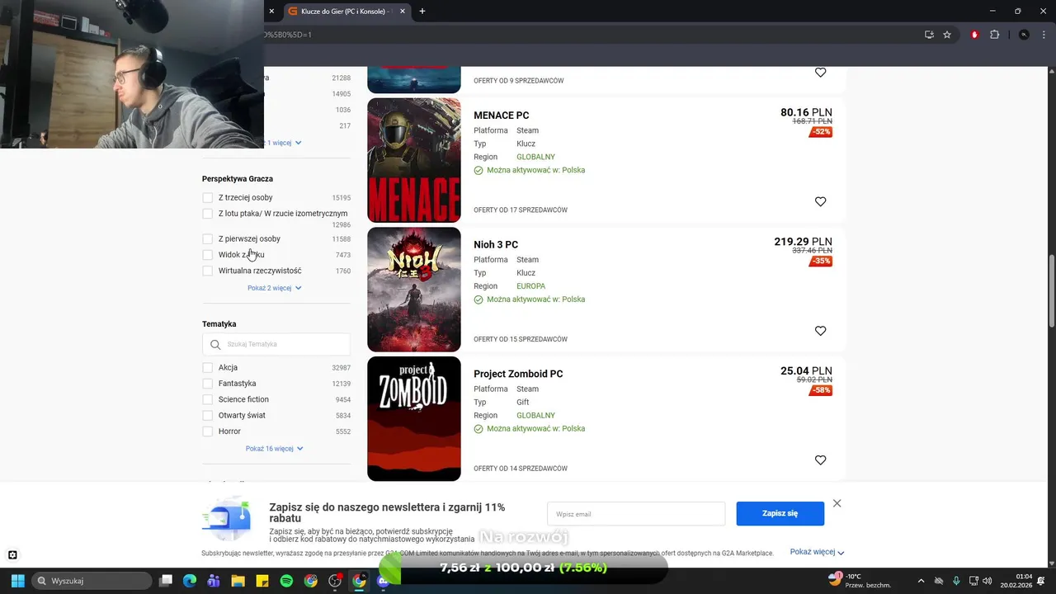Launch Microsoft Edge from the taskbar
The image size is (1056, 594).
coord(190,581)
